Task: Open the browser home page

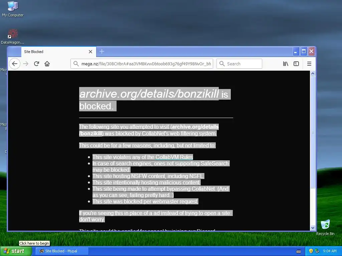Action: (47, 64)
